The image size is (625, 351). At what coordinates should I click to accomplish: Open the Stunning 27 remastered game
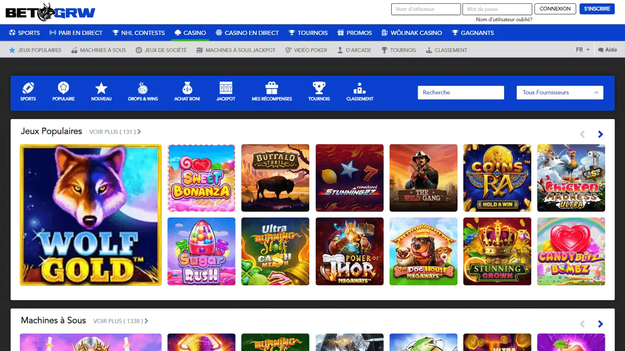[x=350, y=178]
